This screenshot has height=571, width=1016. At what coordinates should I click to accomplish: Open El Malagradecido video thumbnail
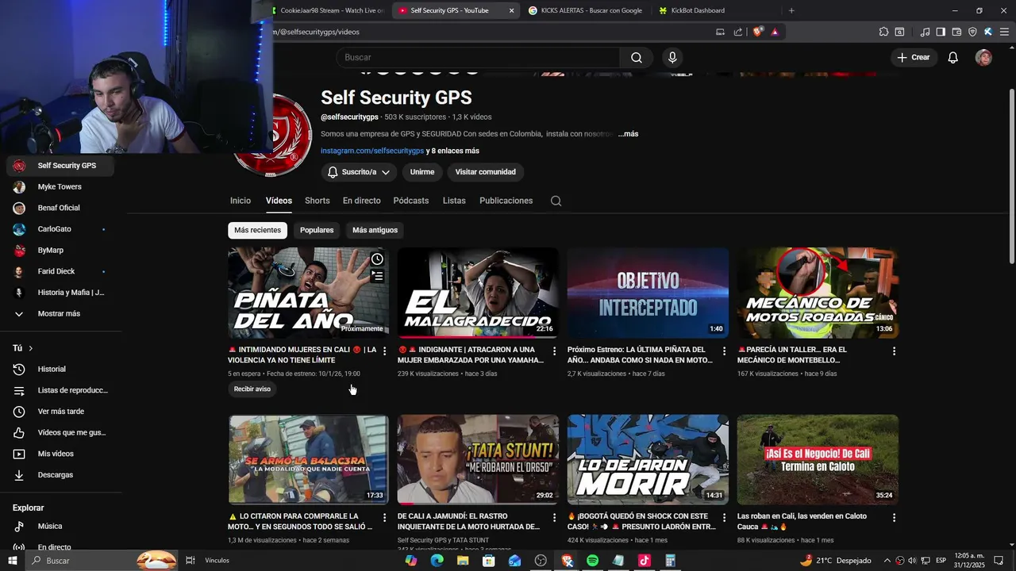tap(478, 293)
